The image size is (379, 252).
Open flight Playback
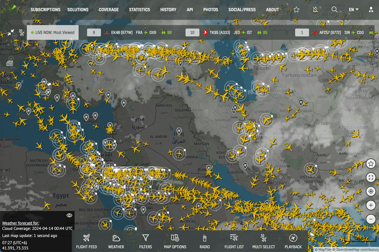[x=293, y=241]
